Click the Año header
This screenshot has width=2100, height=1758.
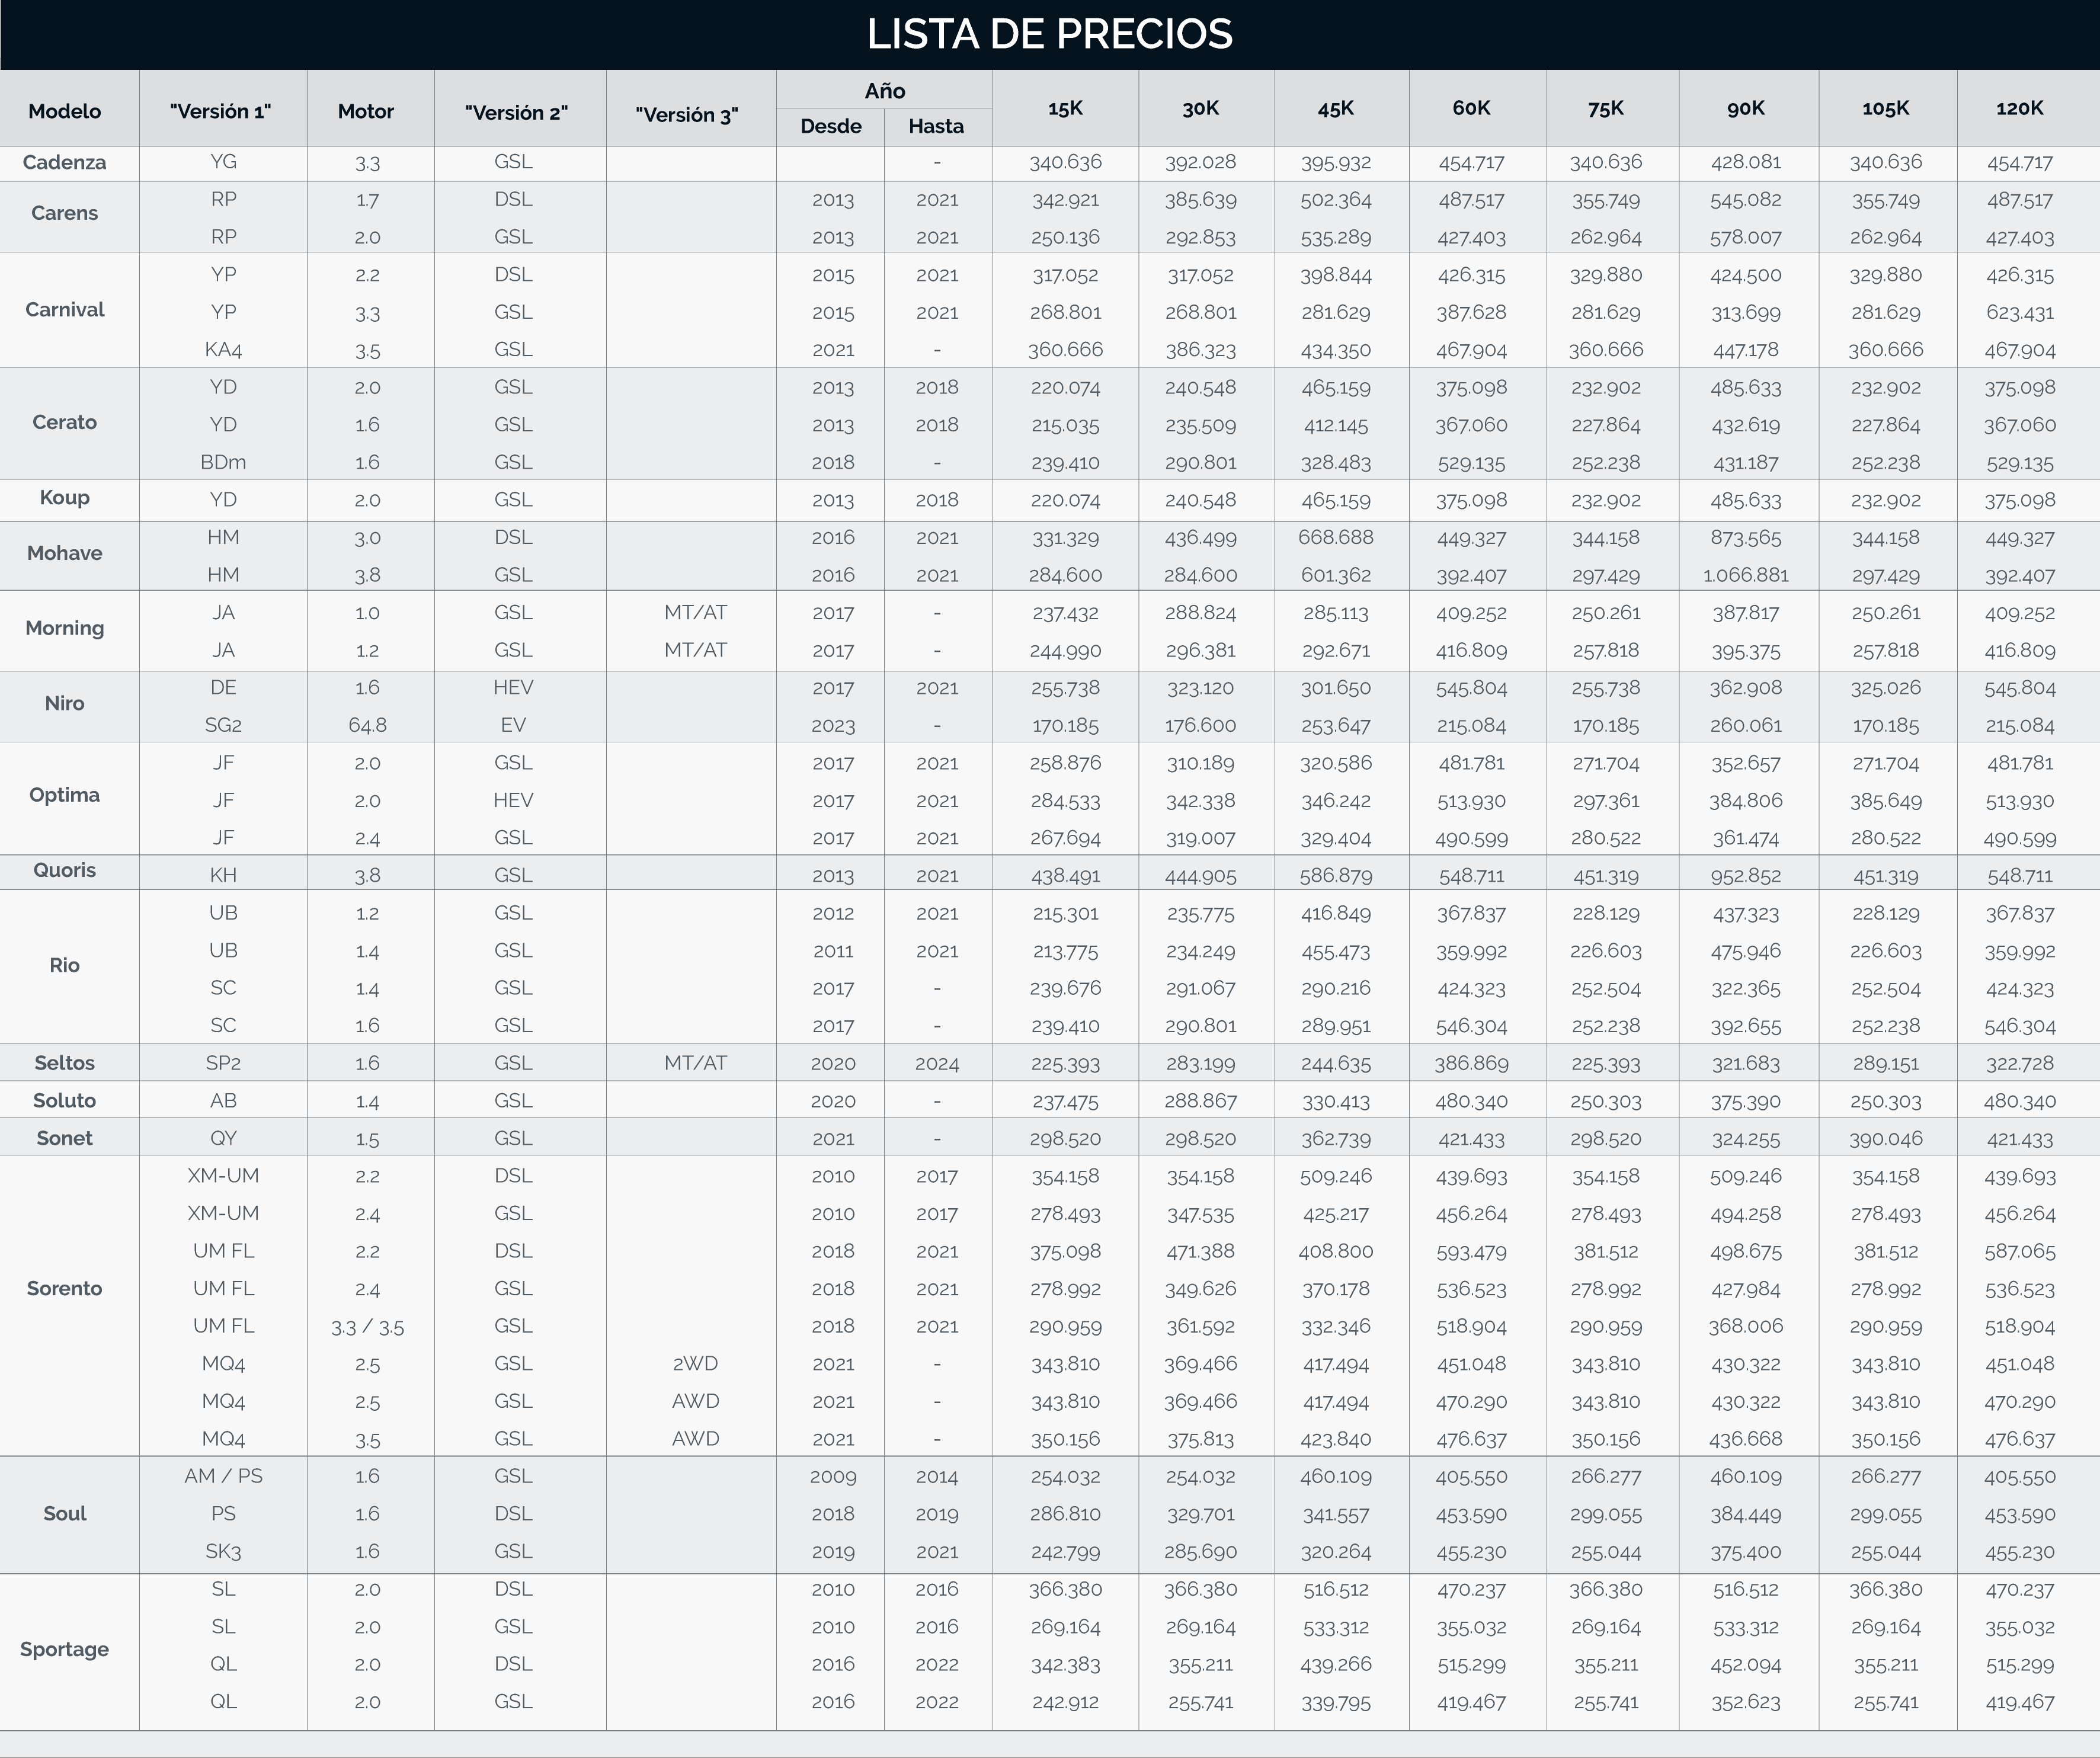coord(885,91)
